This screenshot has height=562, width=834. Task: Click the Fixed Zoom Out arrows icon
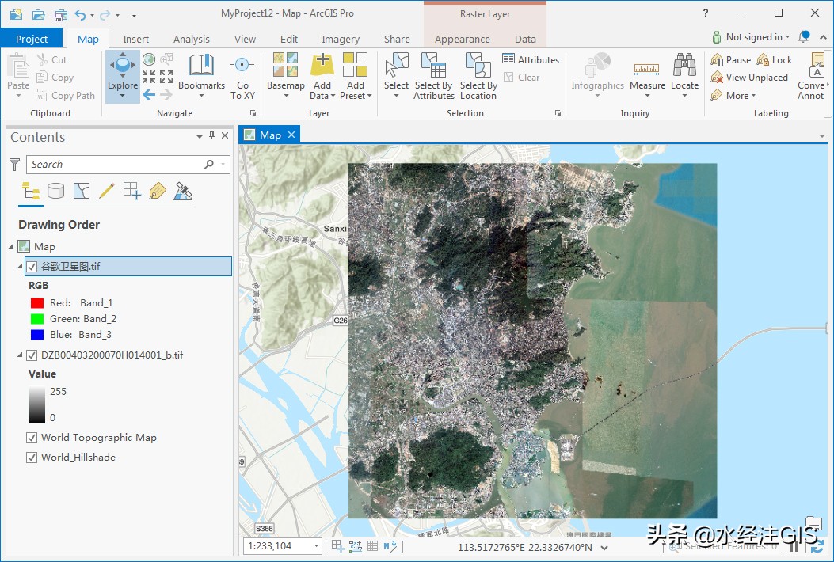(166, 77)
